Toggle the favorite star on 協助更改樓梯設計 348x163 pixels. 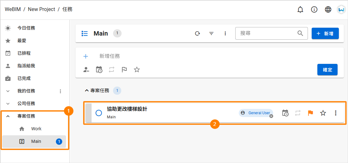[x=323, y=113]
